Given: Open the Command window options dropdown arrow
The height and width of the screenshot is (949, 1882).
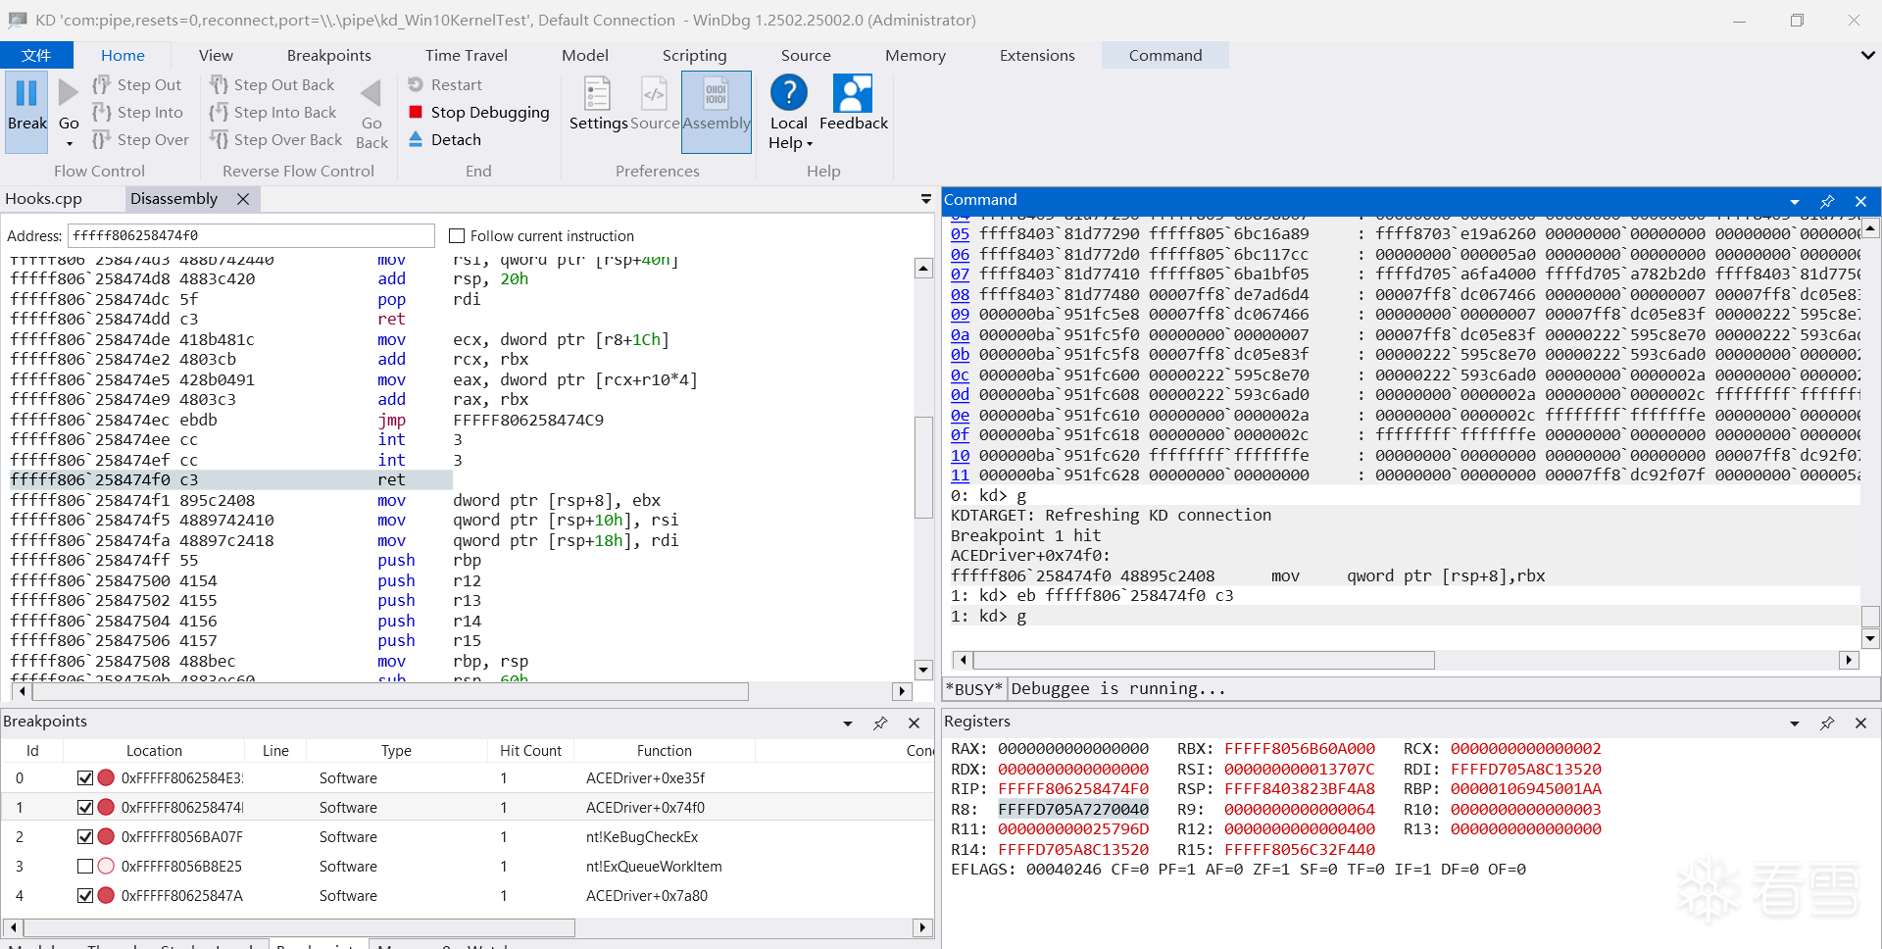Looking at the screenshot, I should coord(1795,202).
